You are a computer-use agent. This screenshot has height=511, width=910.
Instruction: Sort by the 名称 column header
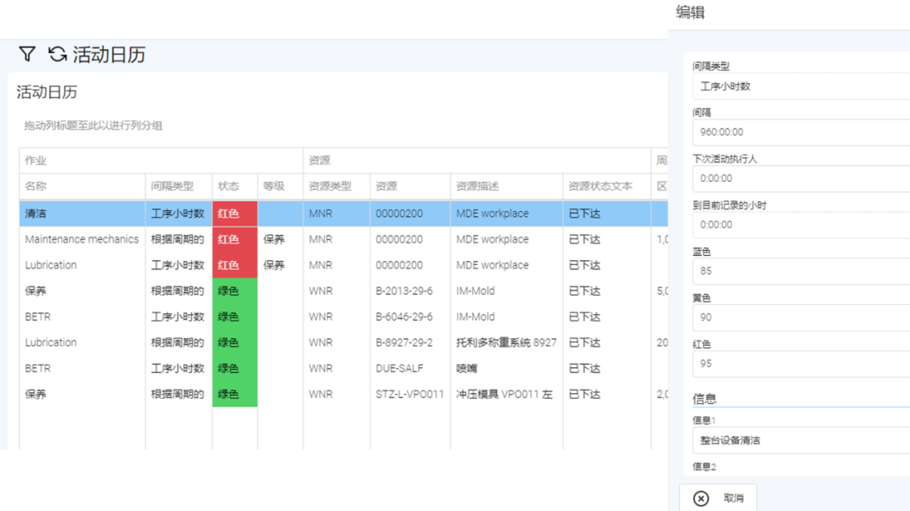pos(82,186)
